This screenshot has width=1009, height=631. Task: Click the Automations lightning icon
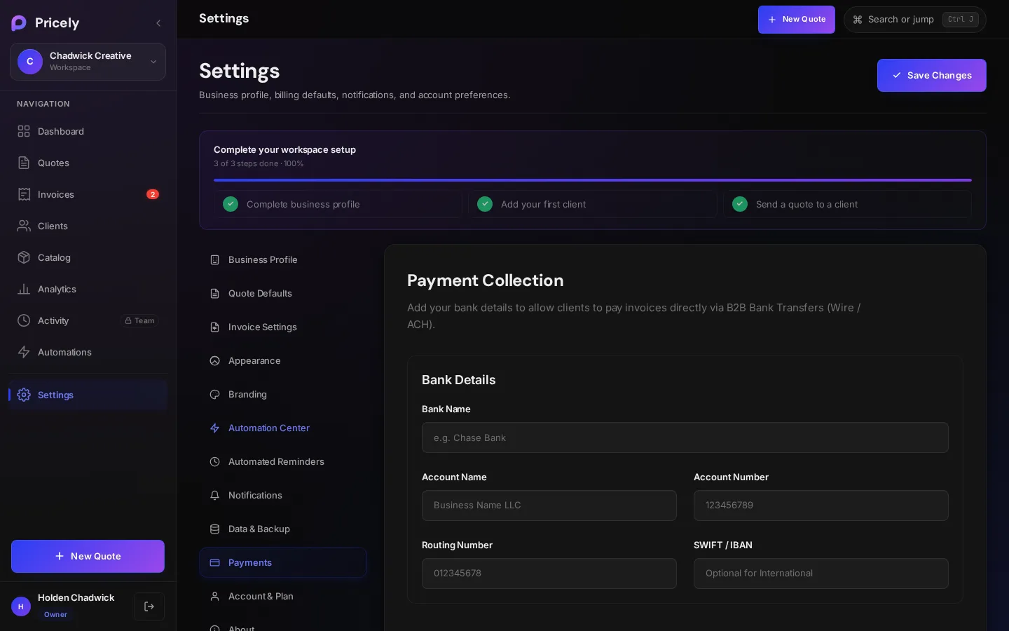click(24, 352)
